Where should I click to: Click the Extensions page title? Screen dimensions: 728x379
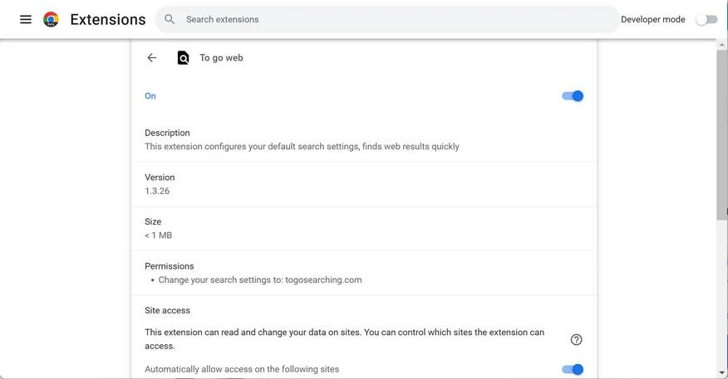(x=108, y=19)
